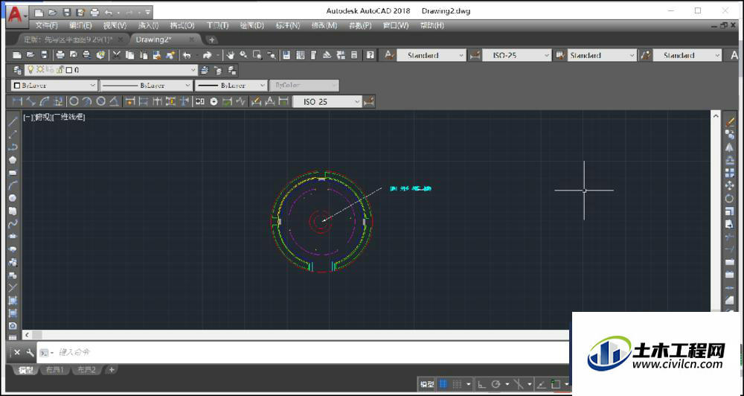Viewport: 744px width, 396px height.
Task: Toggle polar tracking in the status bar
Action: (x=496, y=384)
